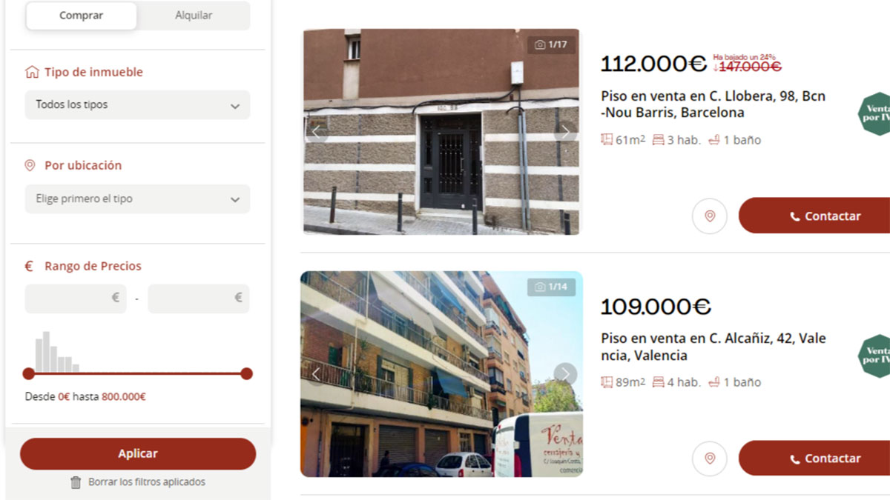
Task: Show next photo of Barcelona listing
Action: tap(565, 132)
